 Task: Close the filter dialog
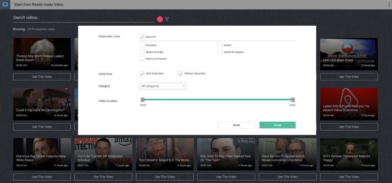pos(277,125)
